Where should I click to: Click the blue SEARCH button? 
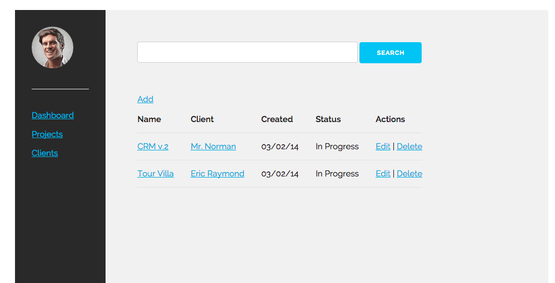tap(391, 53)
